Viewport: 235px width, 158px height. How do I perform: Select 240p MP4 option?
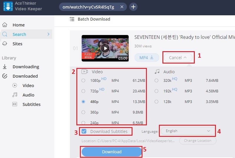tap(83, 123)
